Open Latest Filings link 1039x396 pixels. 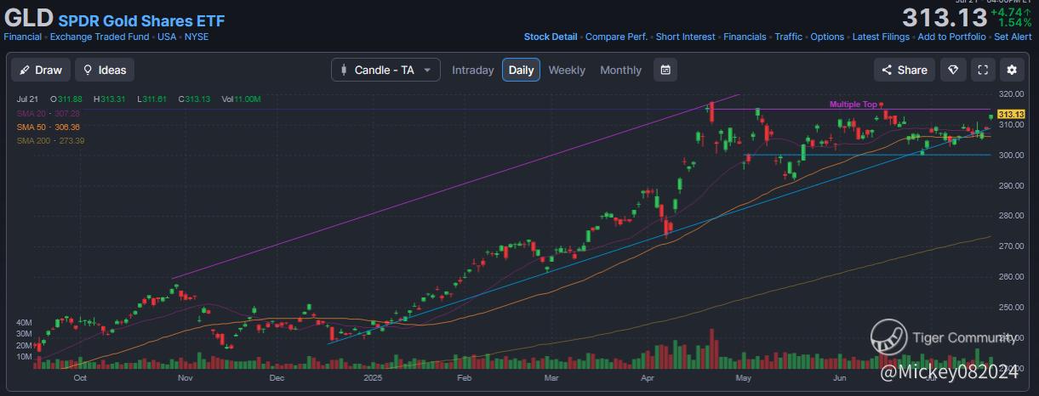pyautogui.click(x=881, y=37)
